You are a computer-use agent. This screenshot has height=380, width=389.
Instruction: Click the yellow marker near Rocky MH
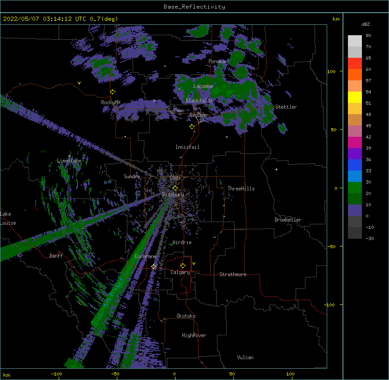(112, 92)
